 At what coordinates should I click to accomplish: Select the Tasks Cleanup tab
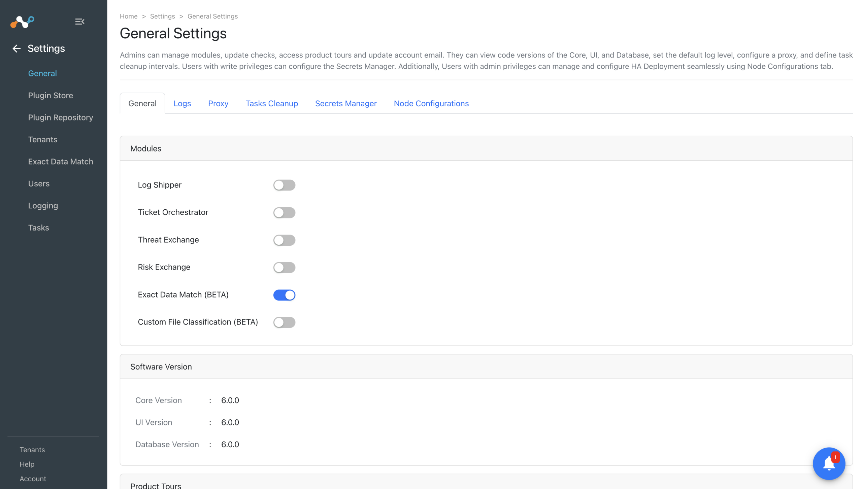tap(272, 104)
